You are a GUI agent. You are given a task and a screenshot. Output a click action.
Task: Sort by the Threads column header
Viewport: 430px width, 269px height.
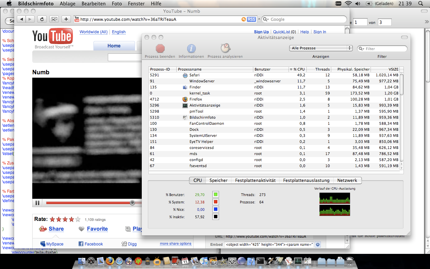[319, 69]
